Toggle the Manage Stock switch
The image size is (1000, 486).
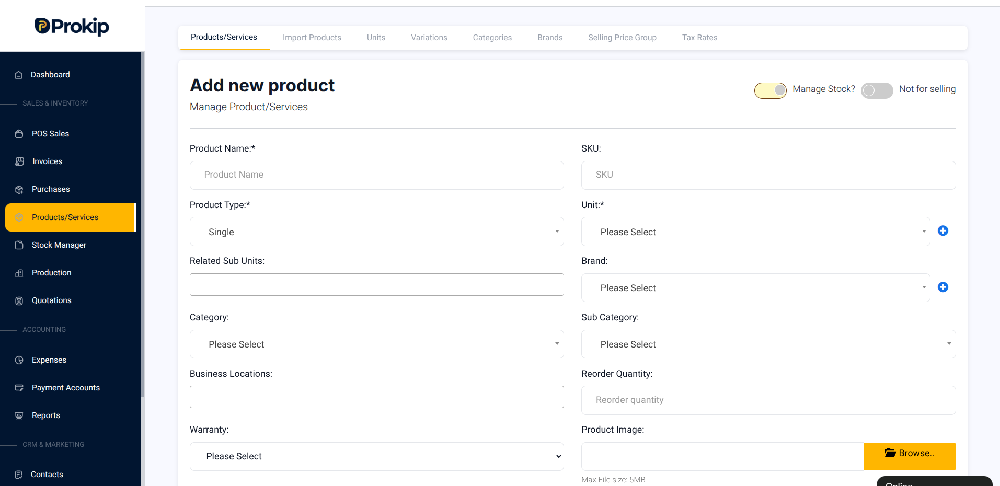point(771,90)
